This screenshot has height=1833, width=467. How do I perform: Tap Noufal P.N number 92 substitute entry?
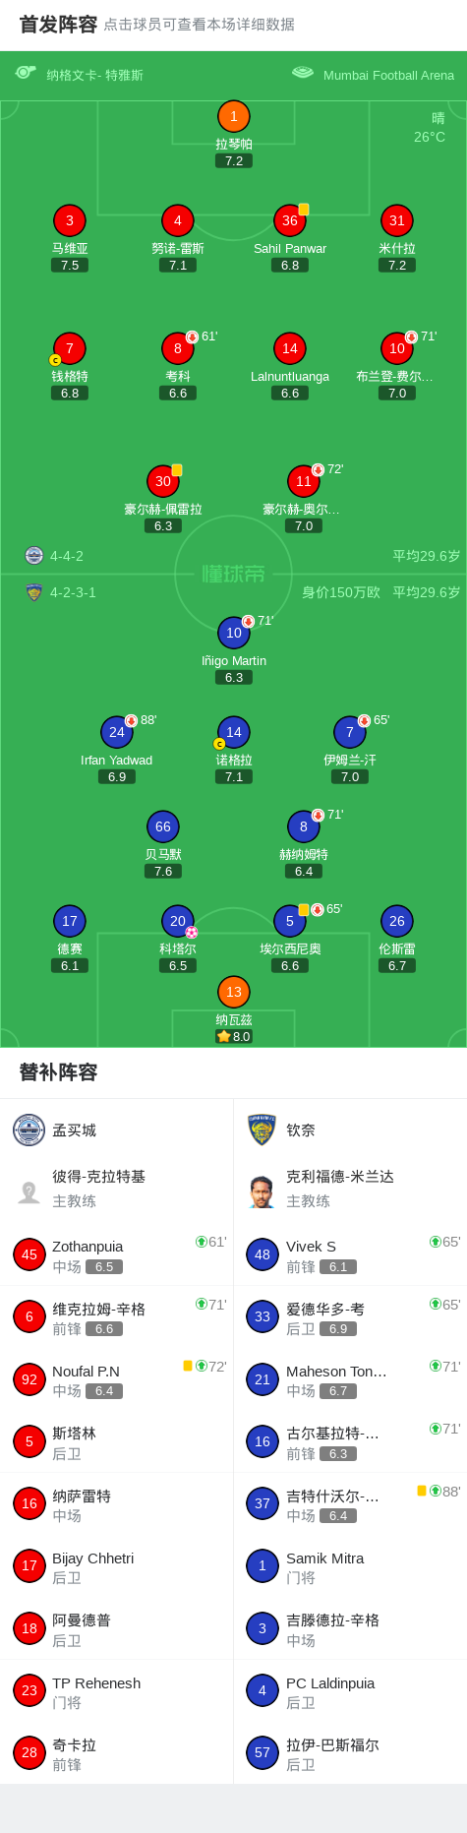click(x=117, y=1379)
